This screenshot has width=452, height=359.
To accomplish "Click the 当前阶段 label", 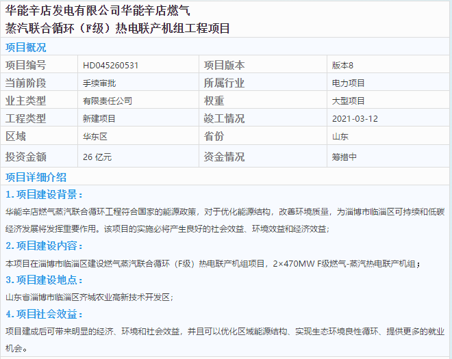I will 25,83.
